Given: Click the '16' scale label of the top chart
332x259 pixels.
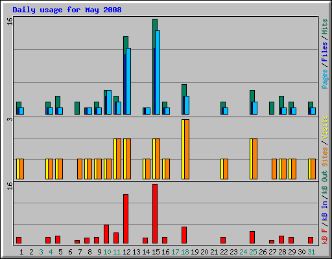Looking at the screenshot, I should (x=10, y=21).
